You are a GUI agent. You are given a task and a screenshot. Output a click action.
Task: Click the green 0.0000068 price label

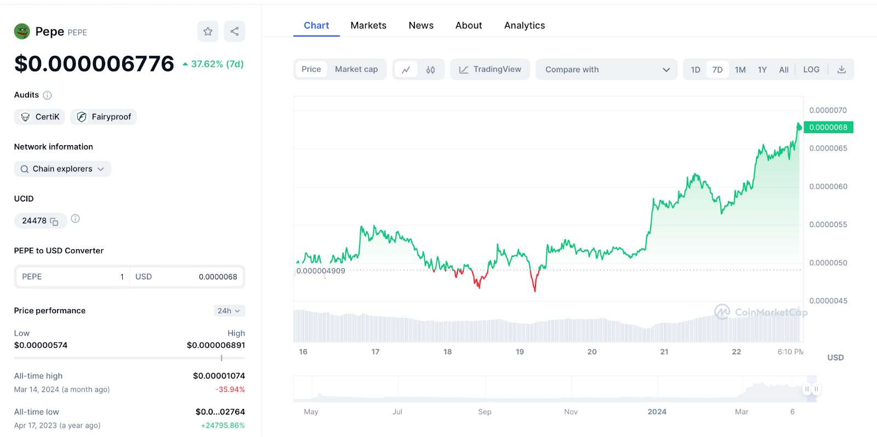tap(828, 128)
